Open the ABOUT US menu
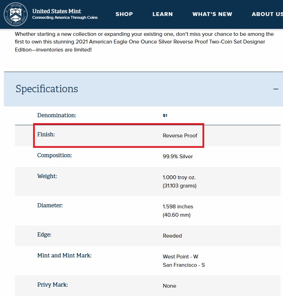The width and height of the screenshot is (283, 296). coord(267,14)
